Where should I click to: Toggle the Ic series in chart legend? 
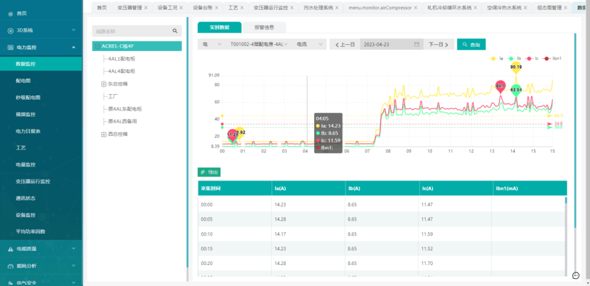[x=532, y=58]
